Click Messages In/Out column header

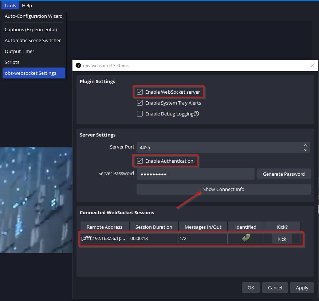(203, 227)
